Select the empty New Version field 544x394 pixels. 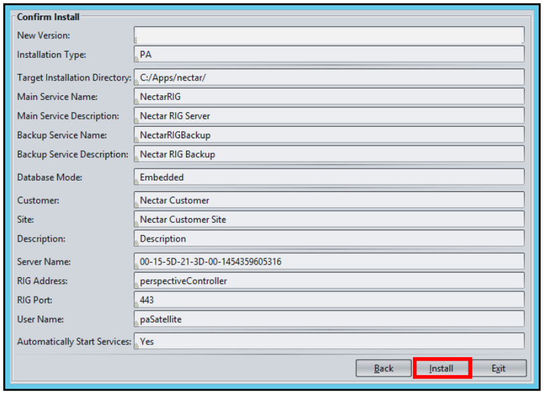coord(329,35)
